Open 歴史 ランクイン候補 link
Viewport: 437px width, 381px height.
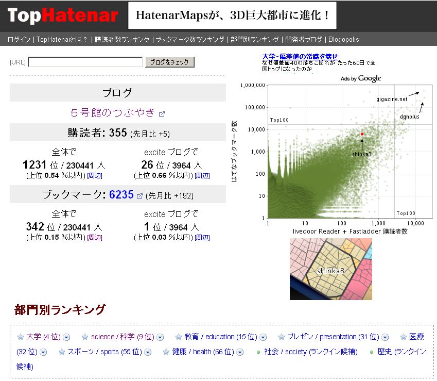pyautogui.click(x=401, y=352)
